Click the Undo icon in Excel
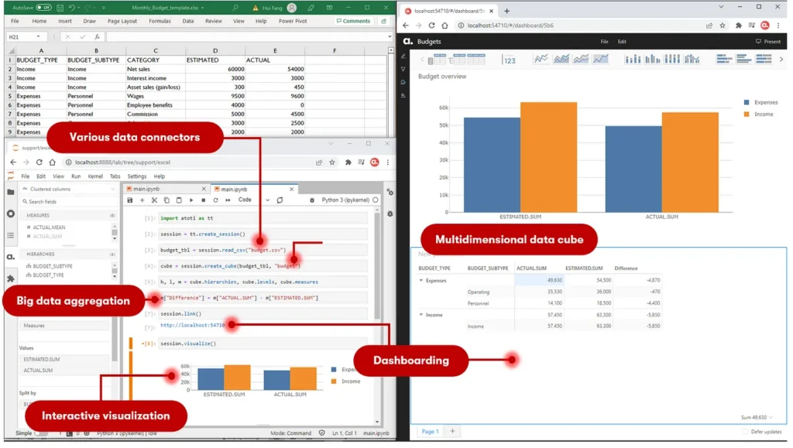The width and height of the screenshot is (793, 448). [72, 8]
